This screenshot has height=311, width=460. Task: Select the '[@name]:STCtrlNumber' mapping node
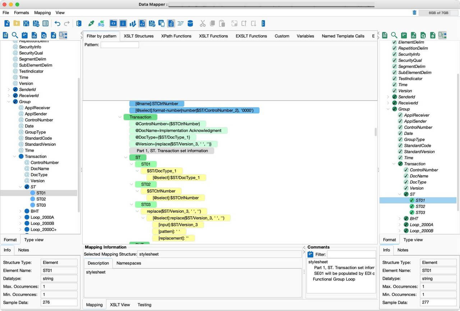tap(157, 103)
